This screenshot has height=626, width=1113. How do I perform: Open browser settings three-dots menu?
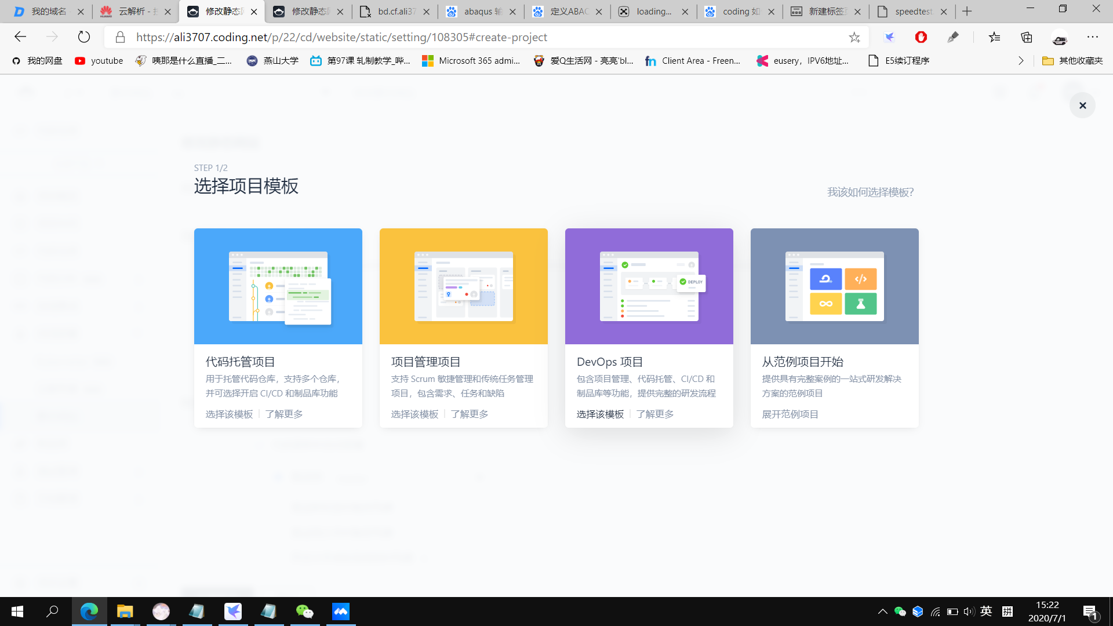[1093, 37]
